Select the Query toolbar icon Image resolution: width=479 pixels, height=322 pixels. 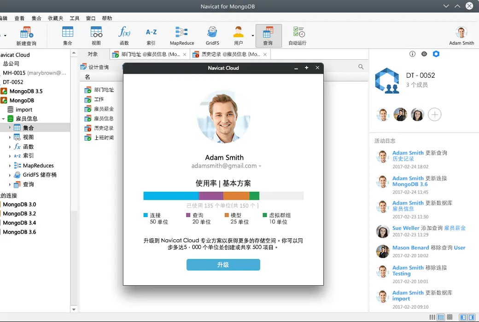point(268,36)
